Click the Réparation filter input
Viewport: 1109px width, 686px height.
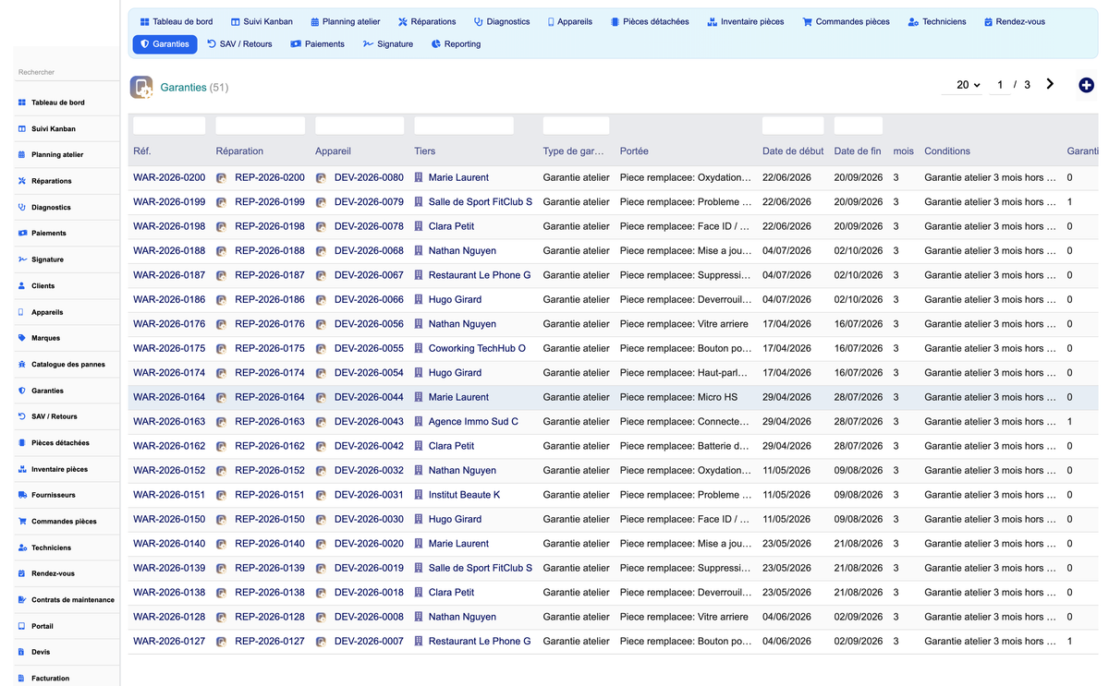pyautogui.click(x=260, y=126)
